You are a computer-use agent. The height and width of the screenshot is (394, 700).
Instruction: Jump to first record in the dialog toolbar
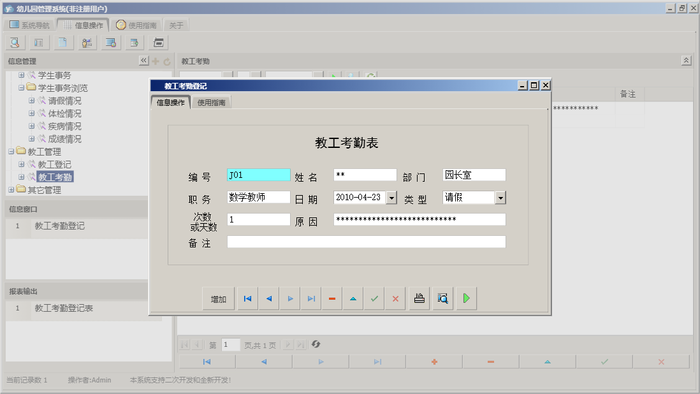[x=247, y=299]
